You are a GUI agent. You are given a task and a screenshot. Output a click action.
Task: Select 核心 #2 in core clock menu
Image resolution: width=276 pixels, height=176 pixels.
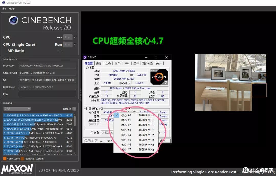click(x=136, y=125)
